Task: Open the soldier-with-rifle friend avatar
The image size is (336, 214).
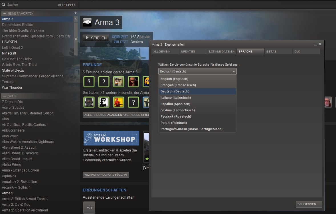Action: 118,82
